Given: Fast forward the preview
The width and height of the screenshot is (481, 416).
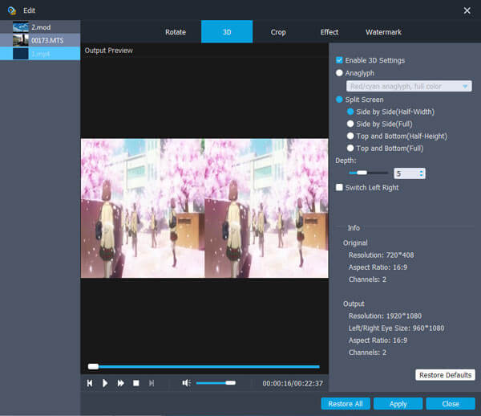Looking at the screenshot, I should (120, 383).
